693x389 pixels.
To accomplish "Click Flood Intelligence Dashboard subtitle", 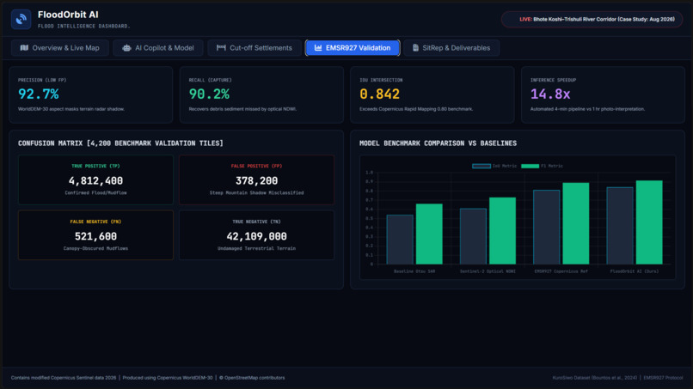I will [x=84, y=26].
